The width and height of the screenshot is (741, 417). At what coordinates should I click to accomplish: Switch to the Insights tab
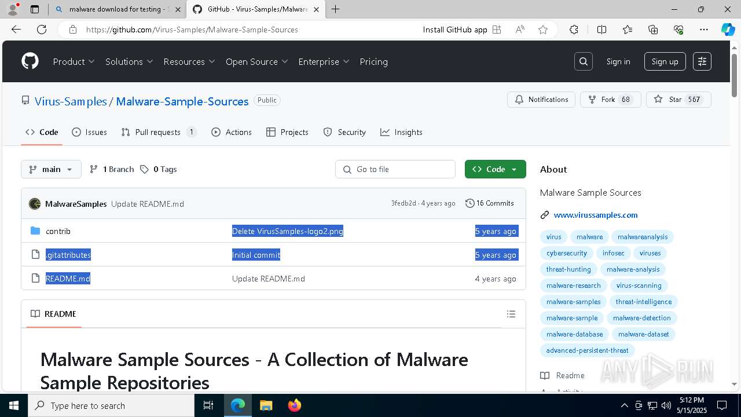(x=401, y=132)
